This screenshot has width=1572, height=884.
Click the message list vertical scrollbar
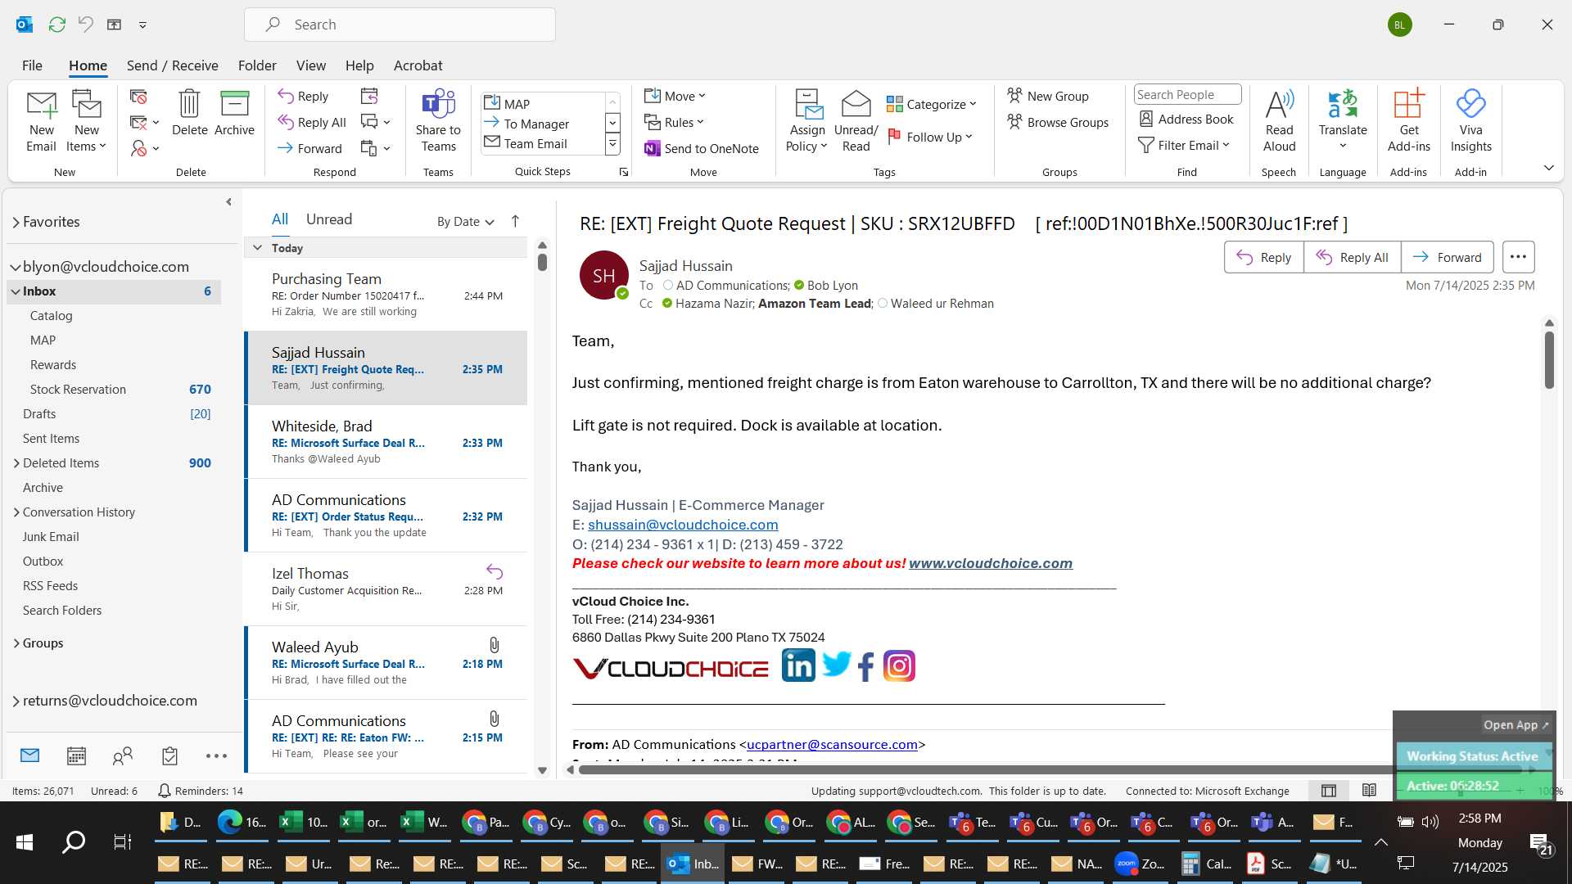tap(542, 507)
